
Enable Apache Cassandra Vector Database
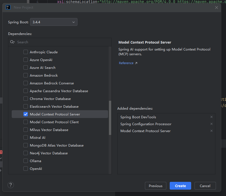(26, 91)
